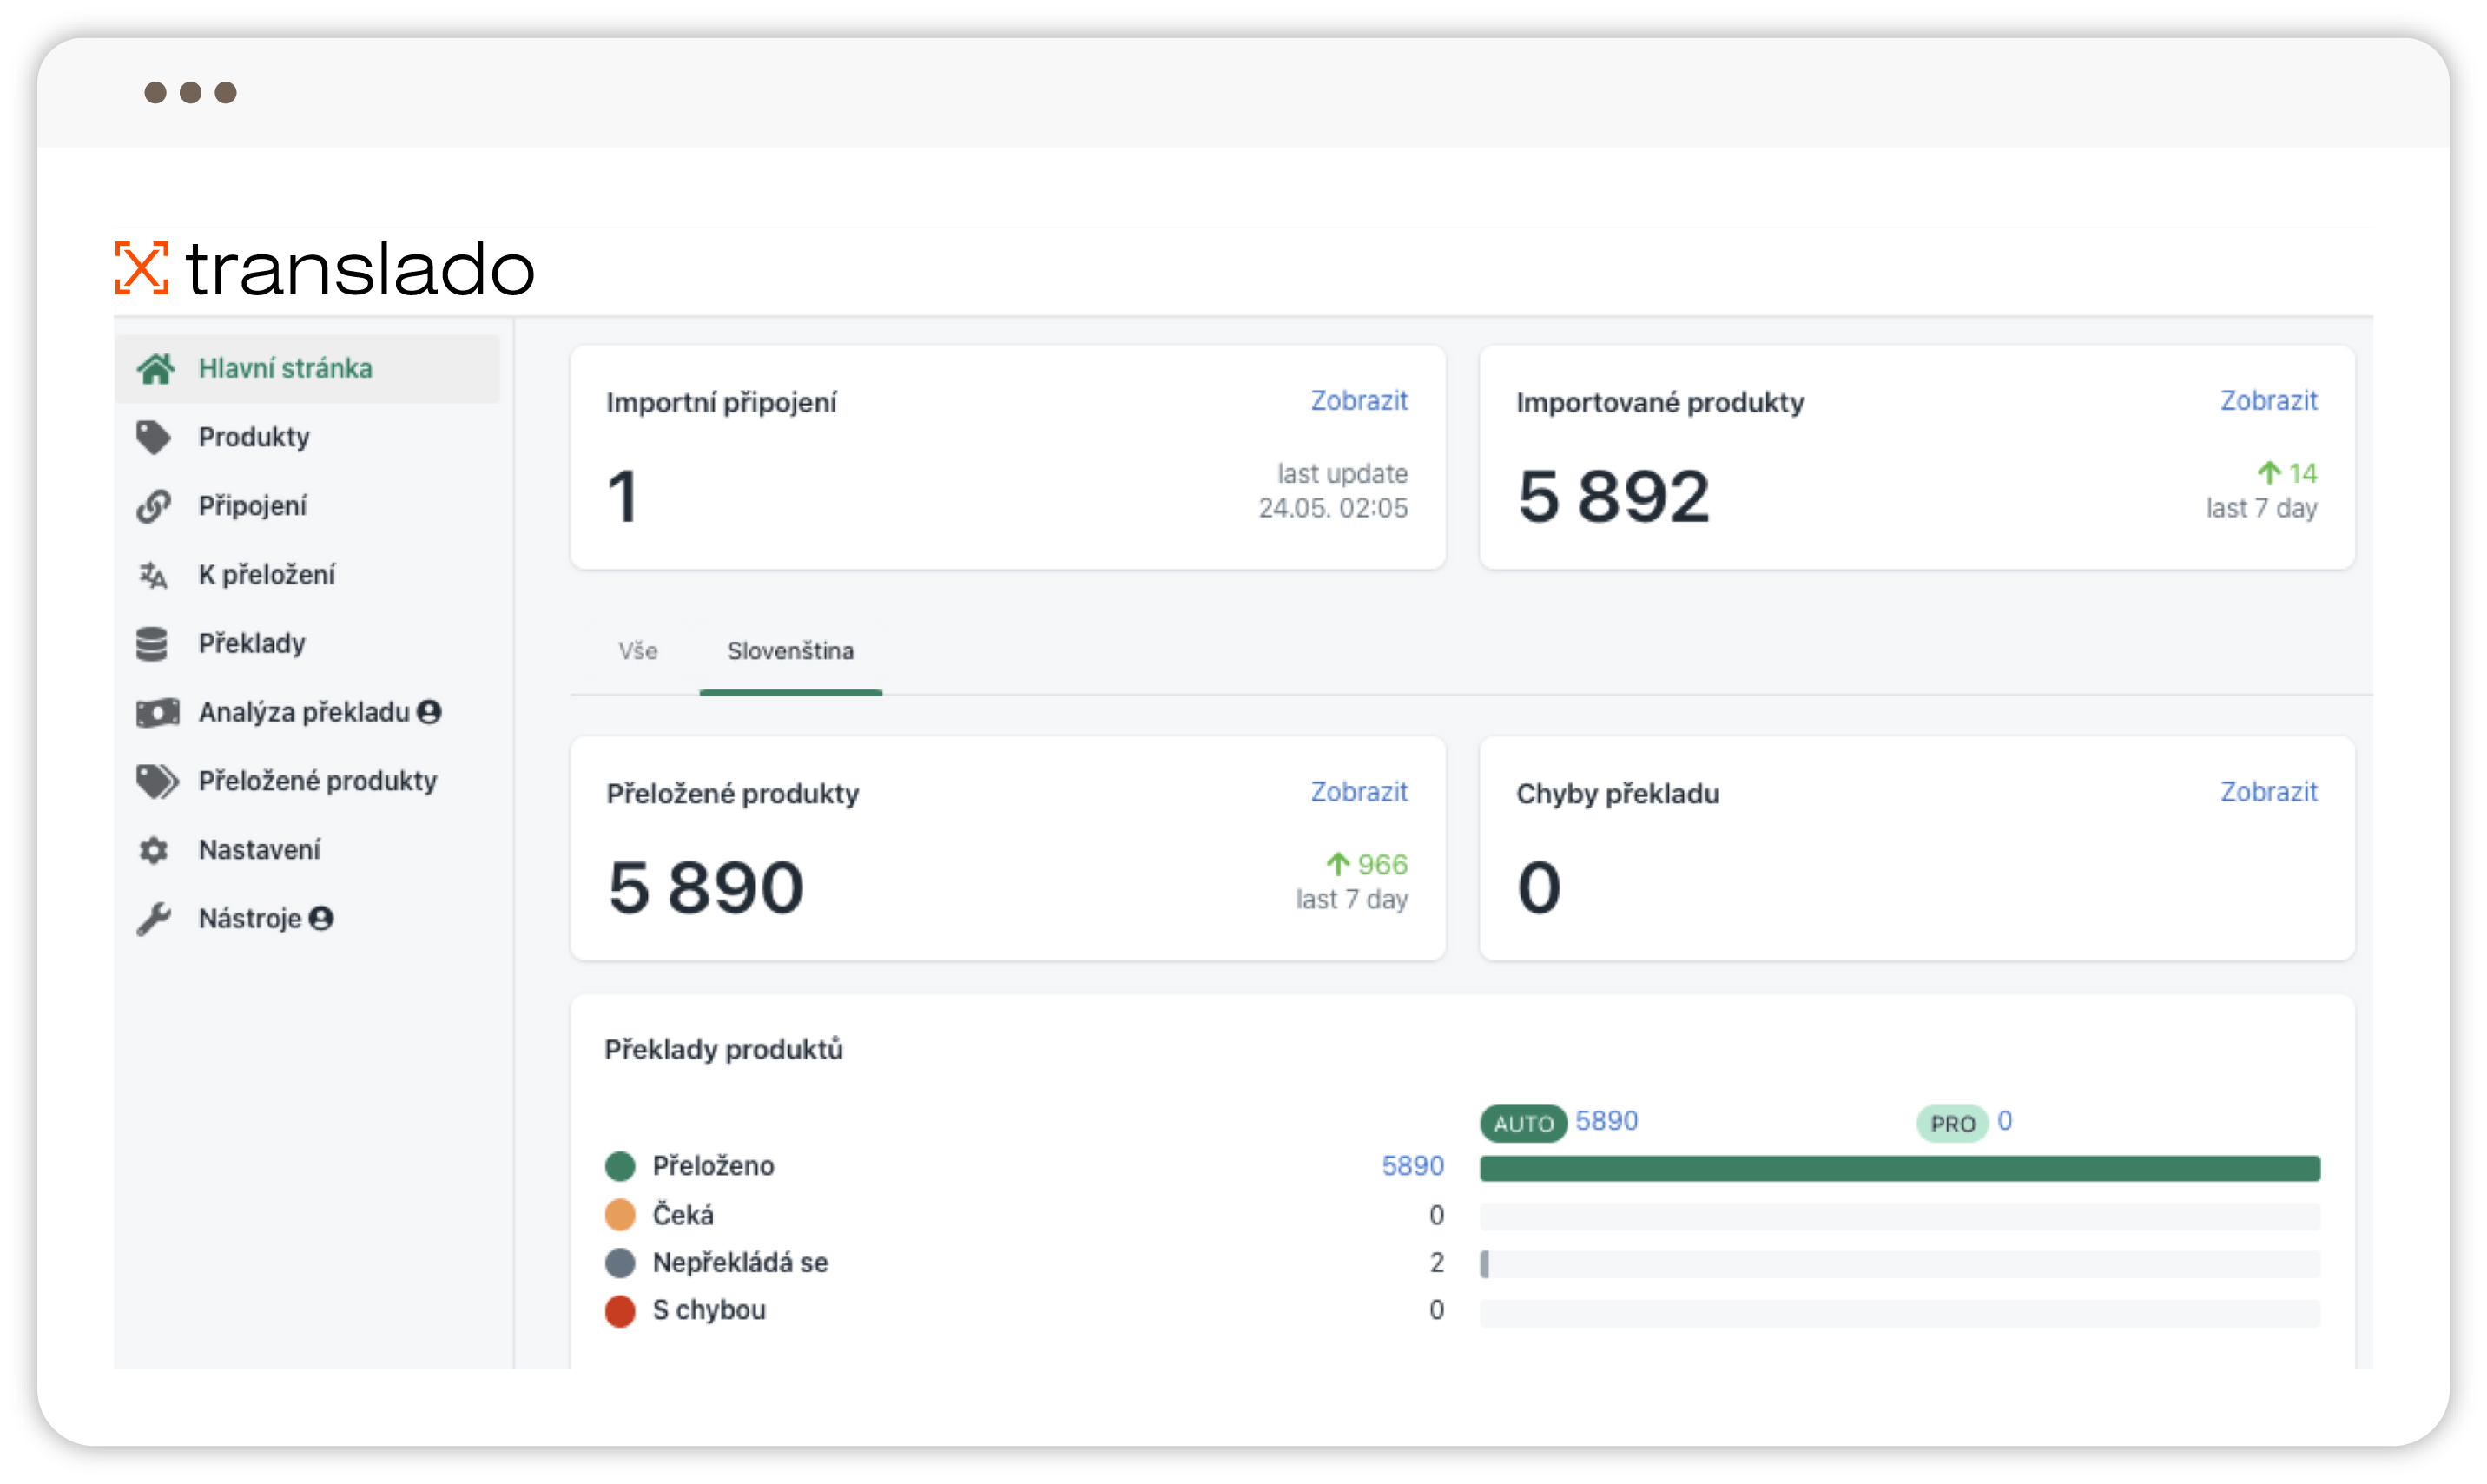This screenshot has height=1484, width=2487.
Task: Click the translado logo
Action: coord(325,269)
